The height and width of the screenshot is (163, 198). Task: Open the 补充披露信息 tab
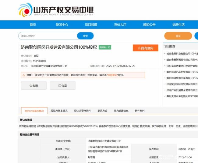(121, 111)
